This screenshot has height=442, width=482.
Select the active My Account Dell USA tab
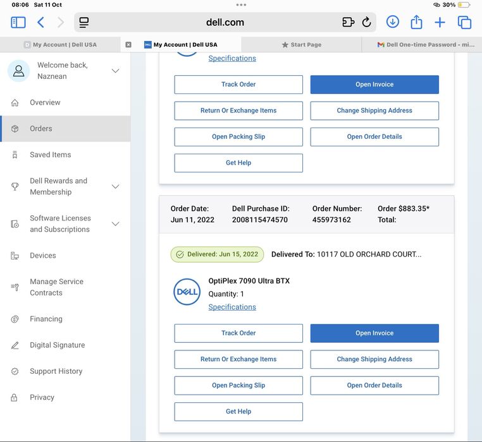(182, 45)
